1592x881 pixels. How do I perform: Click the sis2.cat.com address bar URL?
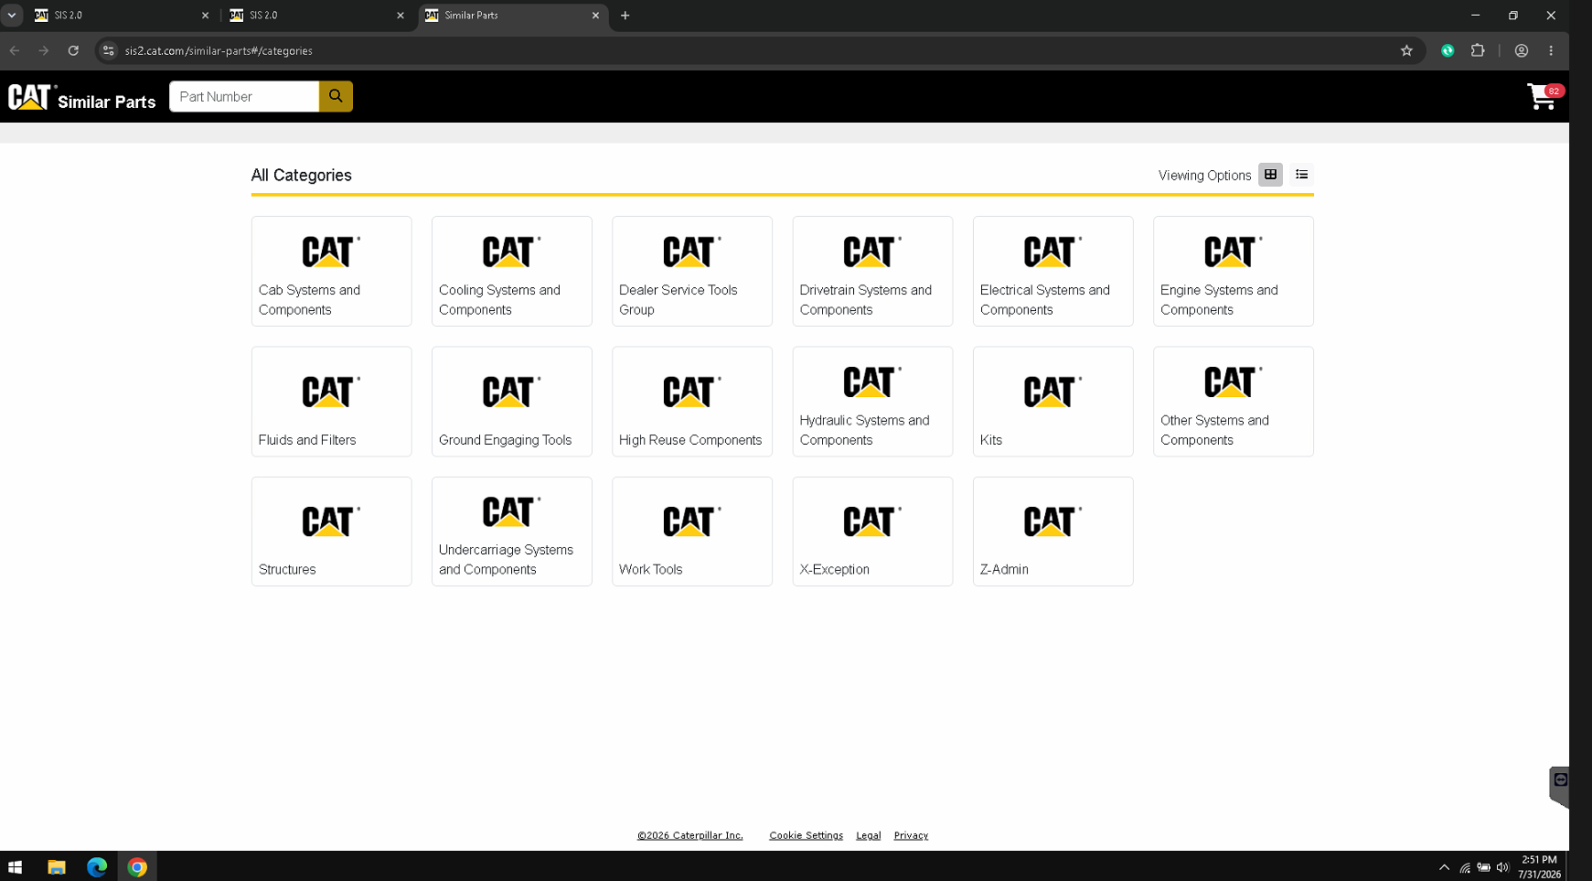219,51
